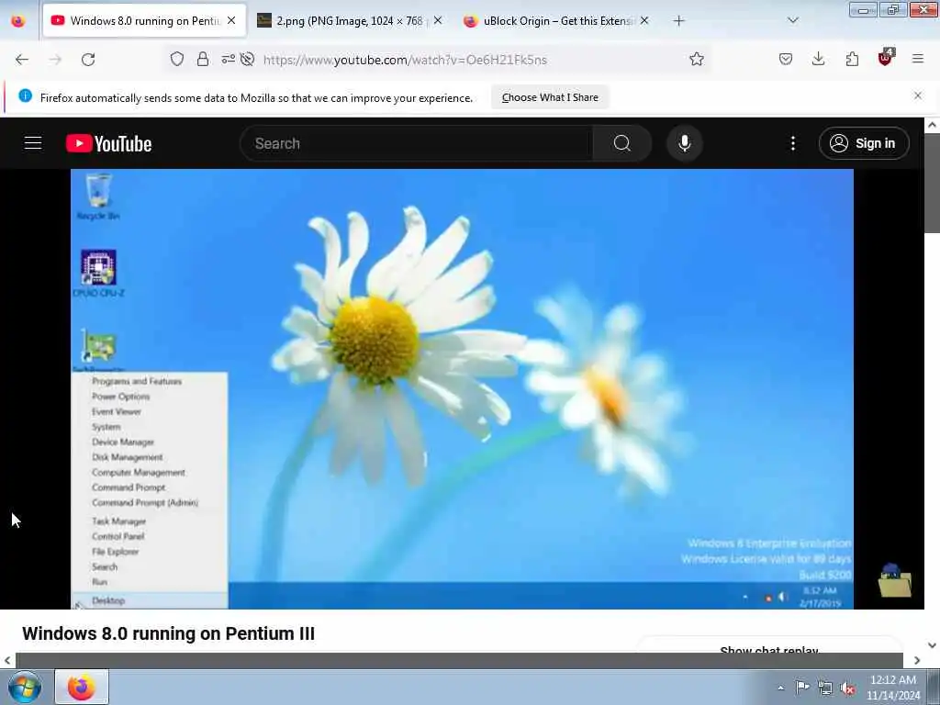Image resolution: width=940 pixels, height=705 pixels.
Task: Go back with the browser back arrow
Action: tap(22, 60)
